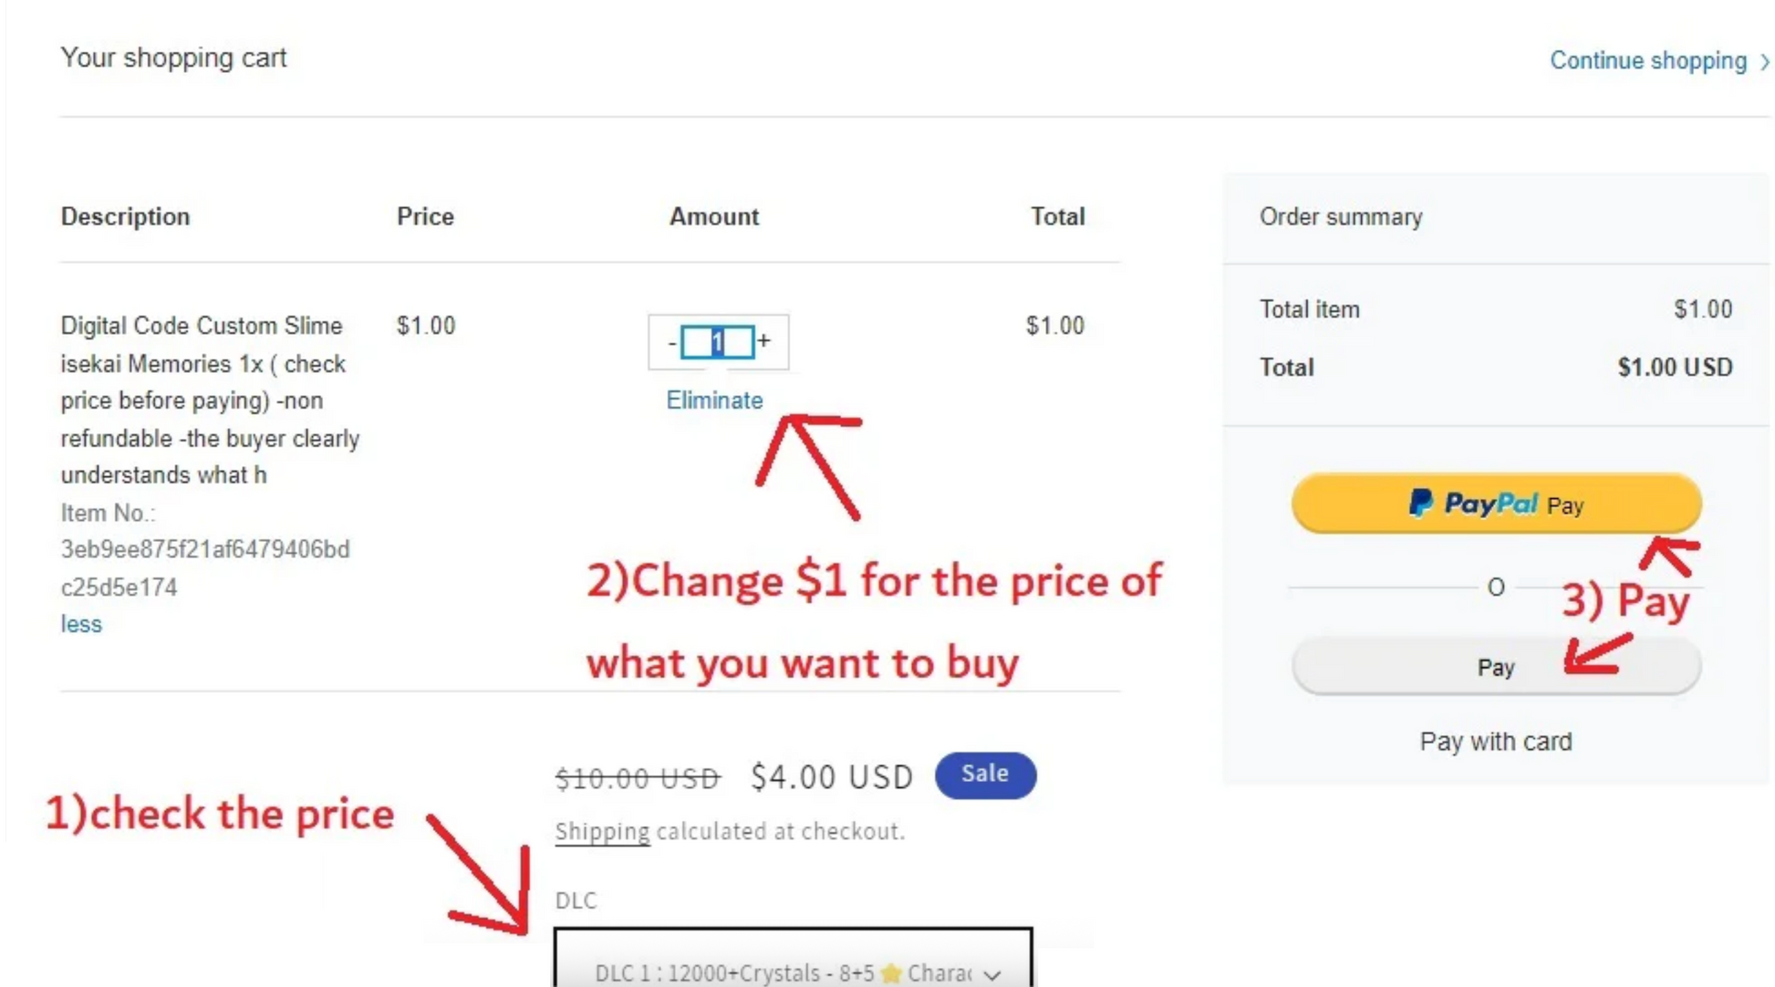This screenshot has width=1775, height=987.
Task: Decrease item quantity with minus button
Action: (671, 343)
